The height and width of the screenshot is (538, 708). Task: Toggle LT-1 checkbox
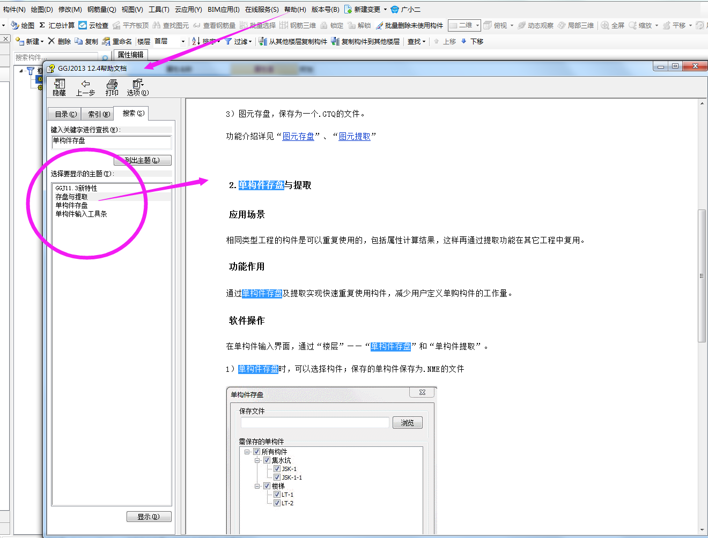pos(277,495)
